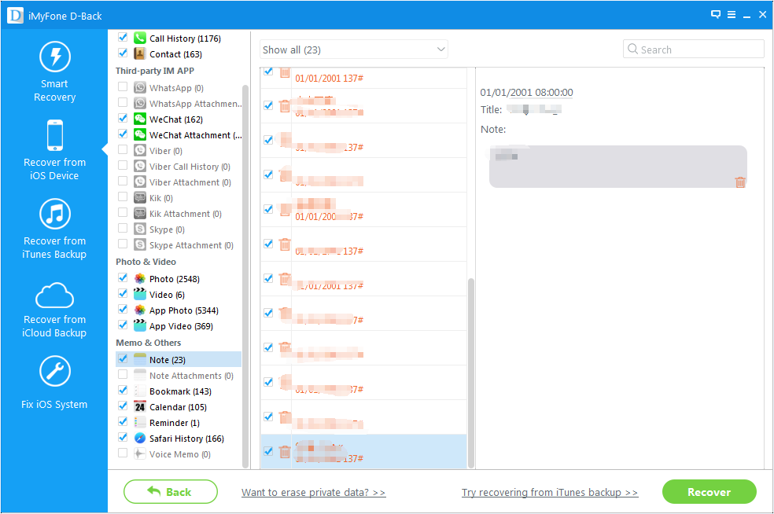
Task: Open Want to erase private data link
Action: coord(313,492)
